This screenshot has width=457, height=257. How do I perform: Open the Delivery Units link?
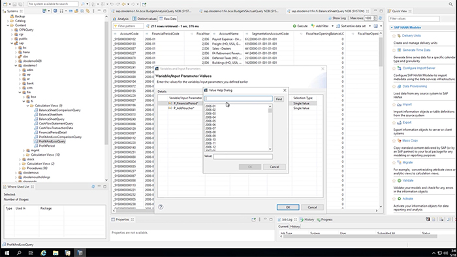click(x=411, y=35)
